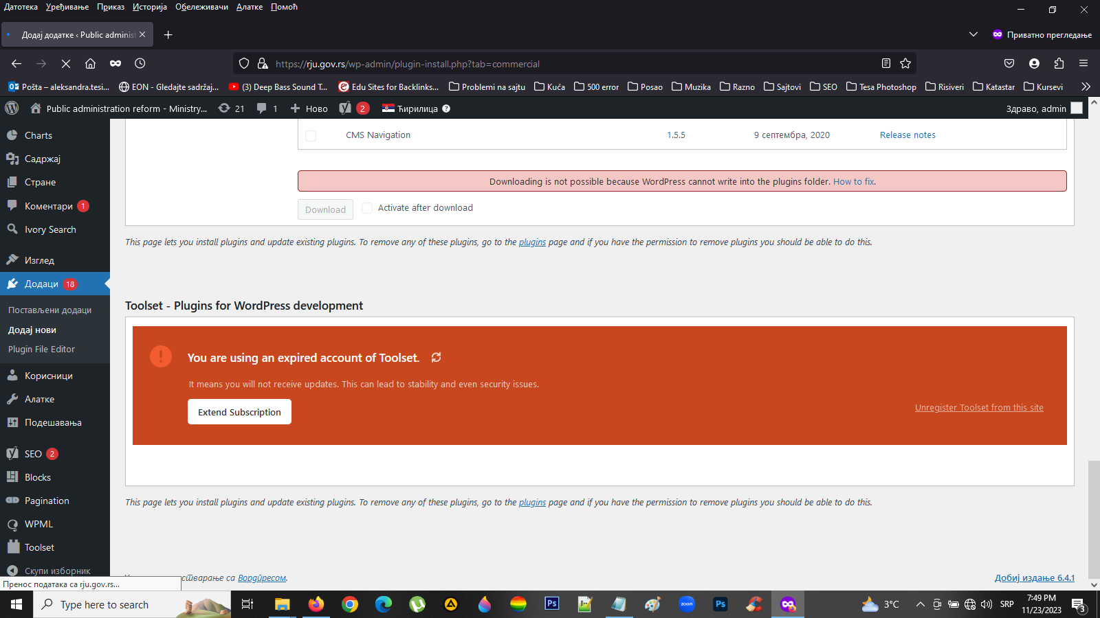View site security padlock information

pos(263,64)
